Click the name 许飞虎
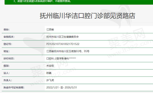Viewport: 153px width, 93px height. (50, 80)
